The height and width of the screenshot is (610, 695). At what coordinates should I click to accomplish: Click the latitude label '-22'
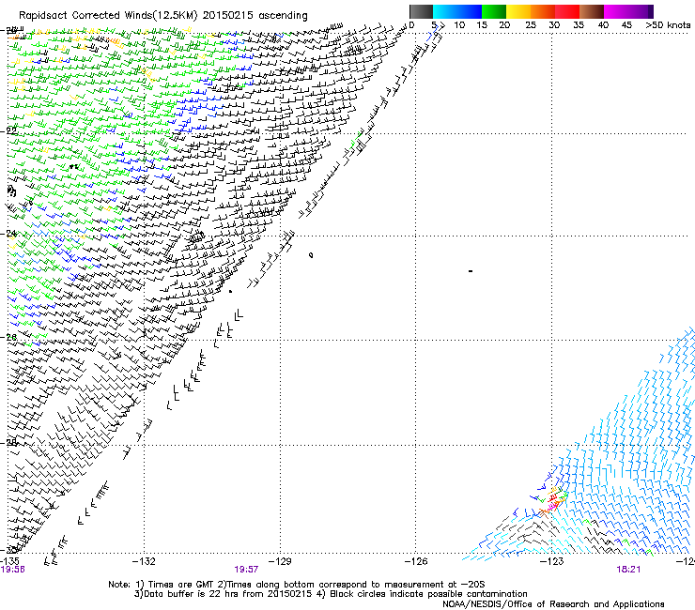click(9, 130)
